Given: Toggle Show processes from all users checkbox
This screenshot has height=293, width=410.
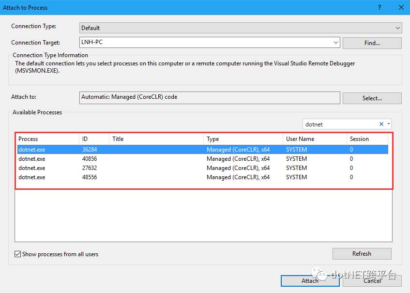Looking at the screenshot, I should point(17,254).
